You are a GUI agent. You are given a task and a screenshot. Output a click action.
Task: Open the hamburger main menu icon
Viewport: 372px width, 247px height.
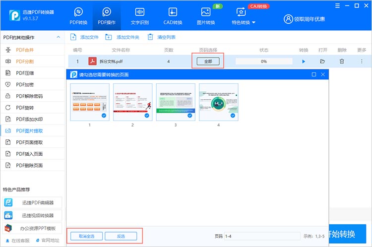pyautogui.click(x=337, y=5)
